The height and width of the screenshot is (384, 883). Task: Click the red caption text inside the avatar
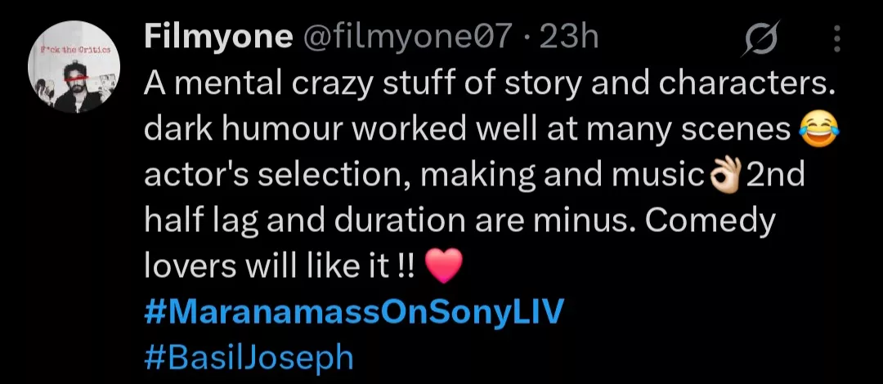click(x=74, y=51)
